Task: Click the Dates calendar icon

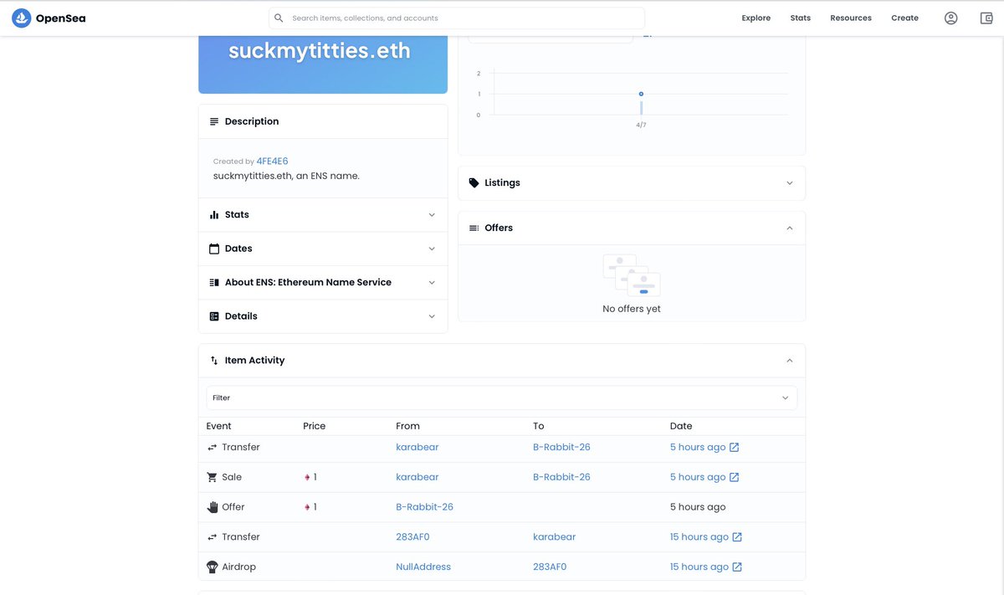Action: coord(214,249)
